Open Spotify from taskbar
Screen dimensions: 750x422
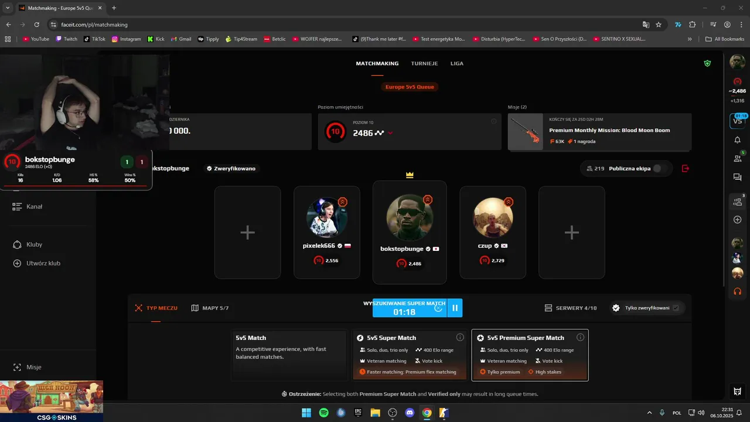click(323, 413)
